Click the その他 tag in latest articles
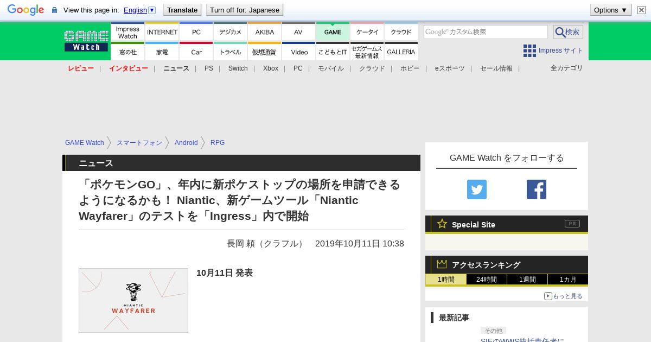This screenshot has height=342, width=651. point(493,331)
